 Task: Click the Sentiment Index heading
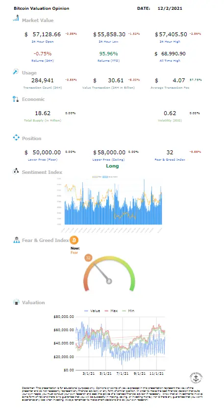(42, 172)
